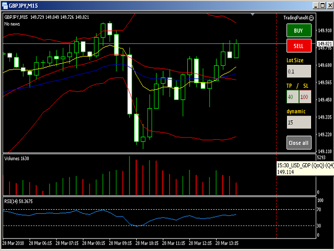Click the dynamic field showing 15
334x251 pixels.
pos(299,122)
